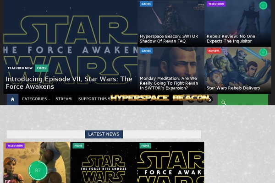Click score badge on Inquisitor review card
The image size is (275, 183).
coord(263,5)
